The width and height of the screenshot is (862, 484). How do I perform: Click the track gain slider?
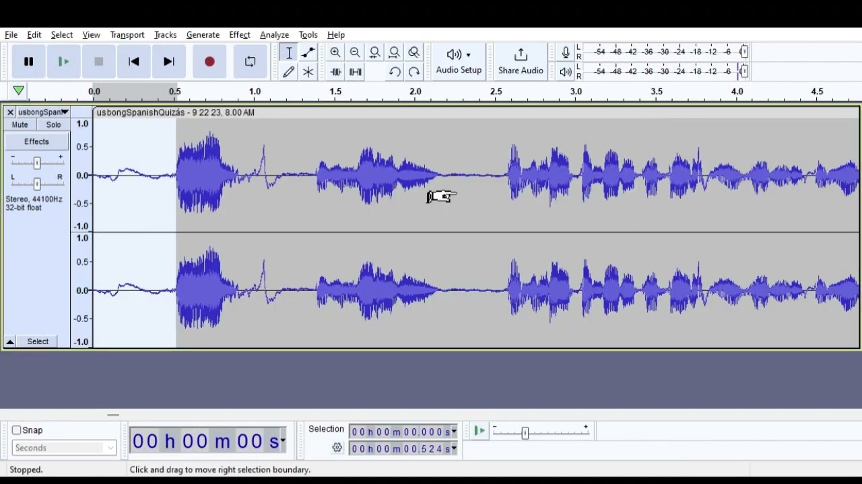tap(37, 163)
